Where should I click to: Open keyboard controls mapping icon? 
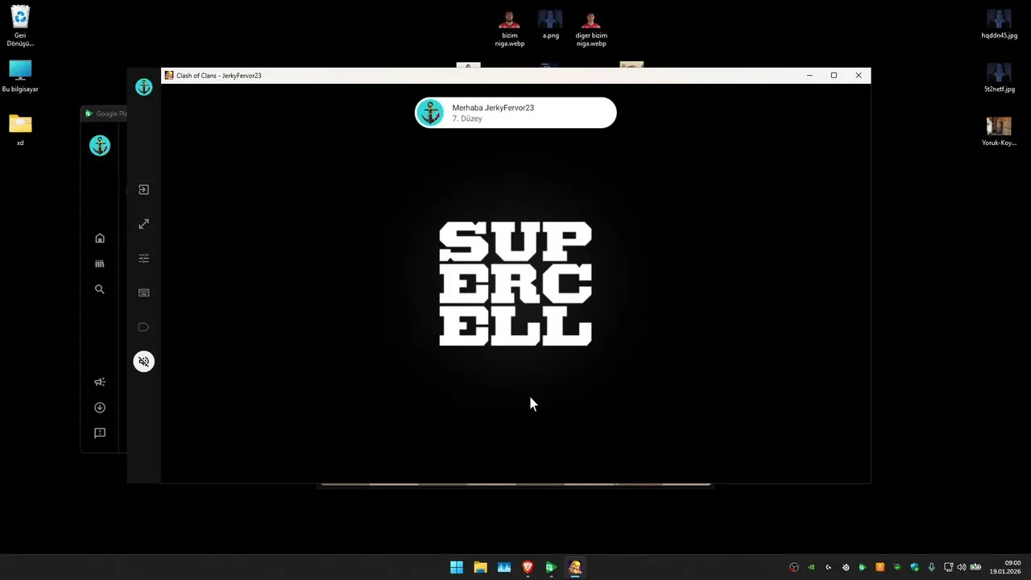tap(143, 293)
